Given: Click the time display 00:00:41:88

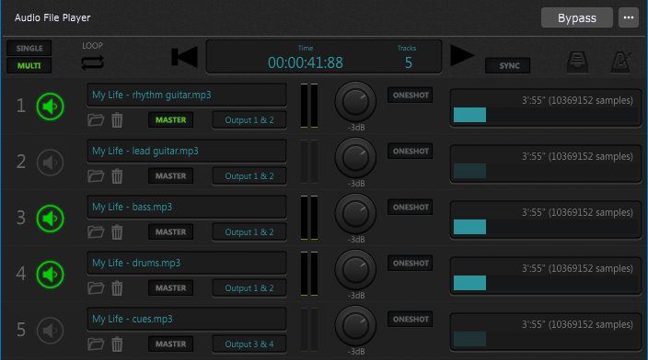Looking at the screenshot, I should 306,62.
